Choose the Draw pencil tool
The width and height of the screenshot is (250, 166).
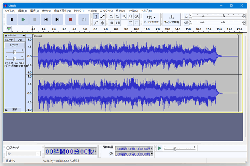[x=96, y=23]
